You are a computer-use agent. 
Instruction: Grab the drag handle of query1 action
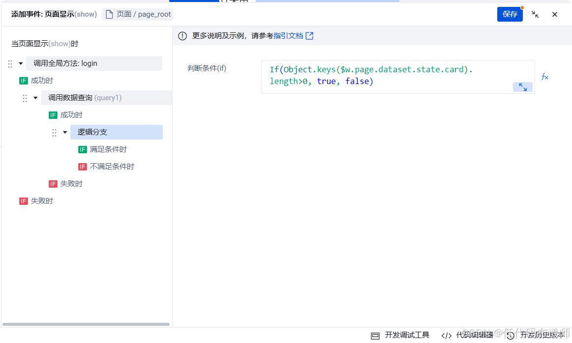pyautogui.click(x=25, y=98)
